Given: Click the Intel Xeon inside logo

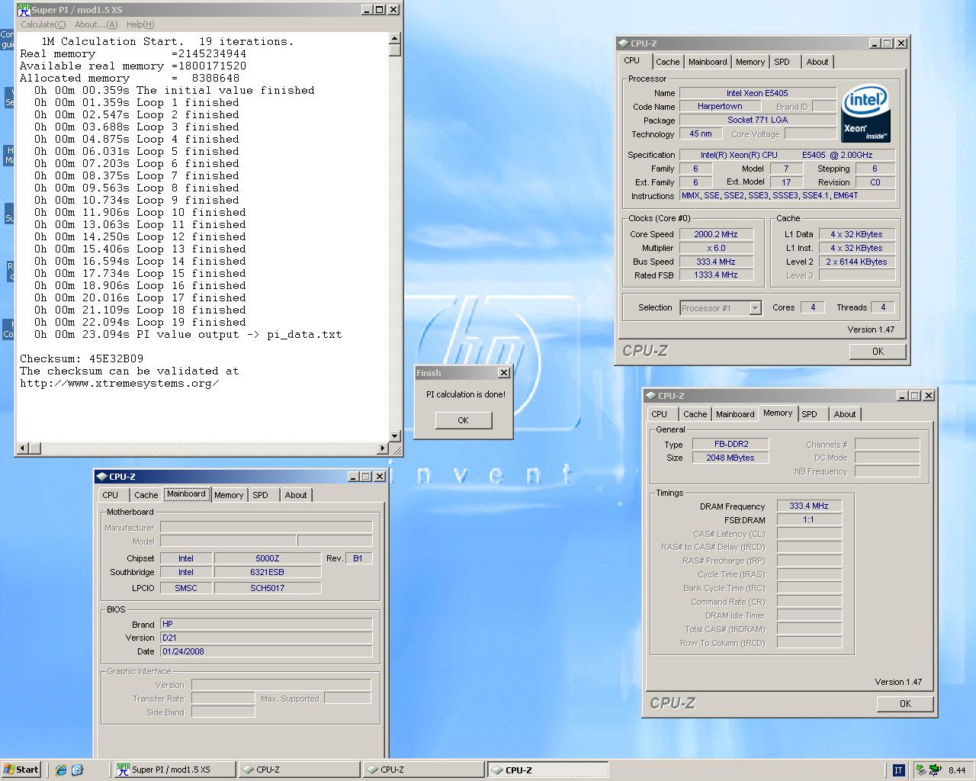Looking at the screenshot, I should (865, 113).
